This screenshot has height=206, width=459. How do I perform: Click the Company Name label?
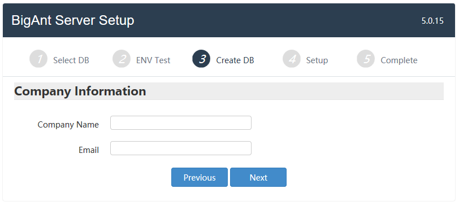click(68, 125)
